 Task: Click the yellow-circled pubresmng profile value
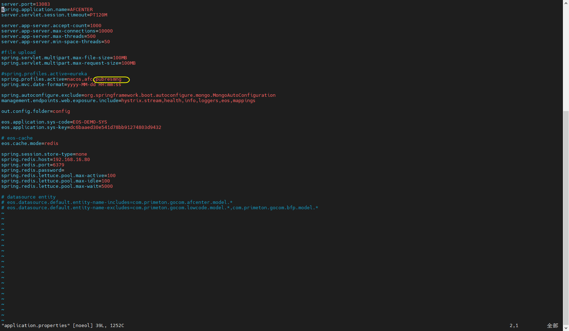tap(109, 79)
